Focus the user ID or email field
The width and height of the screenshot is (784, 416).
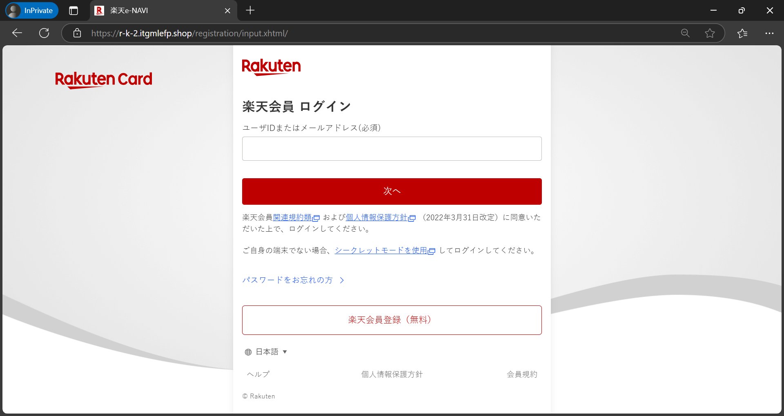click(x=392, y=148)
